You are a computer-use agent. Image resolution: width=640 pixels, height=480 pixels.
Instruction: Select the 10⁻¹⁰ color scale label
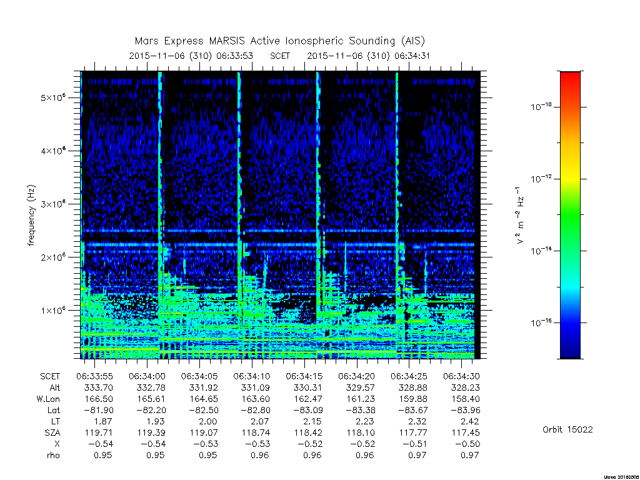point(541,107)
